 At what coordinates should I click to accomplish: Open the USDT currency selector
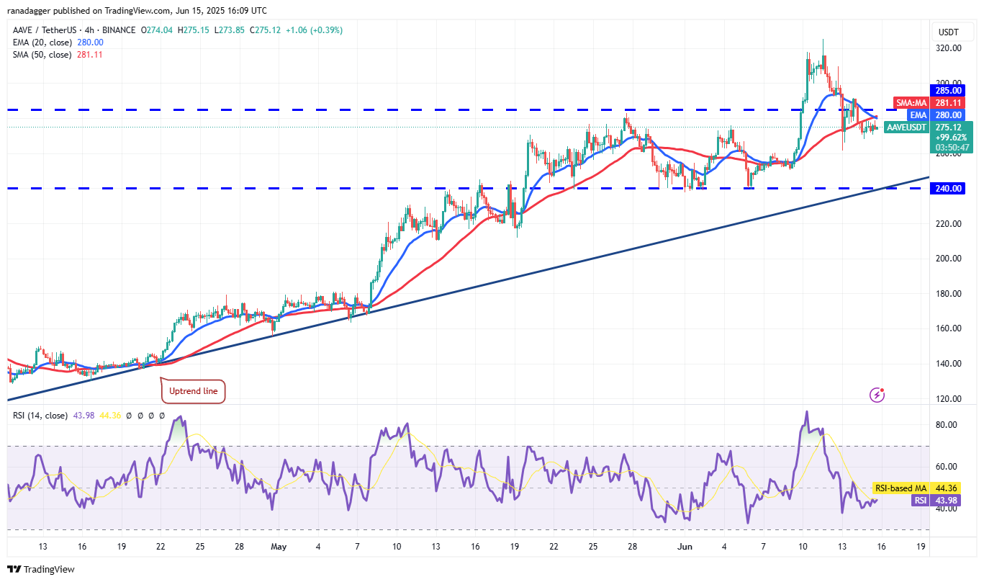click(948, 32)
